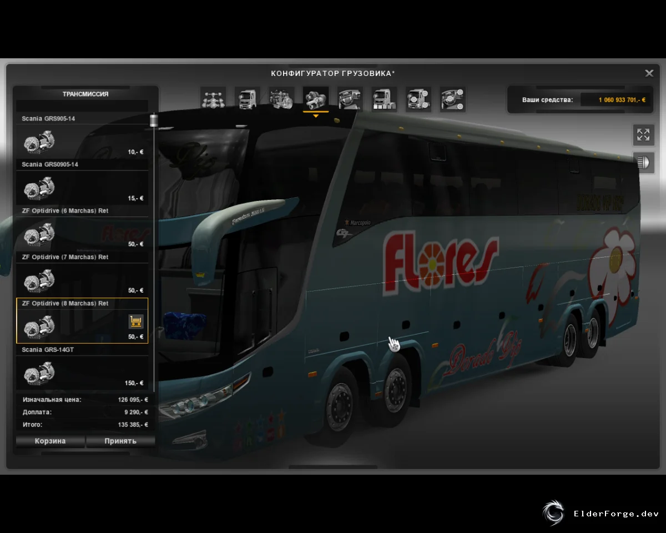The width and height of the screenshot is (666, 533).
Task: Select ZF Optidrive (7 Marchas) gearbox image
Action: pyautogui.click(x=39, y=280)
